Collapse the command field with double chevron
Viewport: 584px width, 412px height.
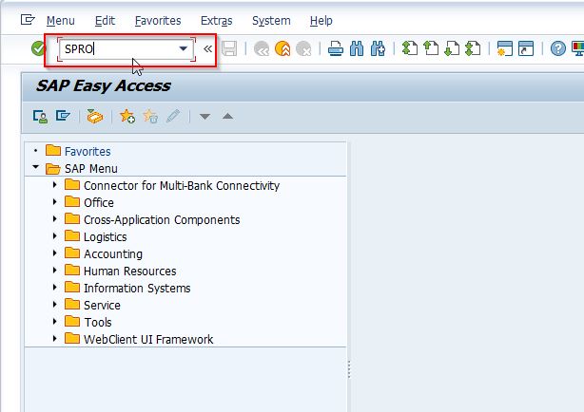(x=208, y=48)
